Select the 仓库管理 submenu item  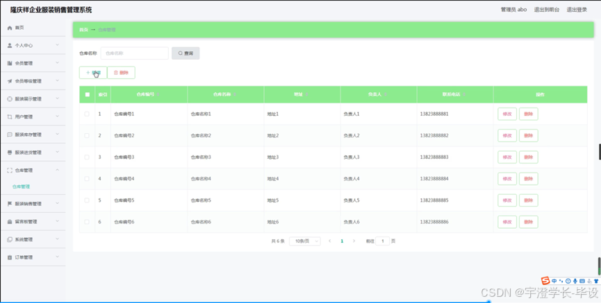pos(21,187)
